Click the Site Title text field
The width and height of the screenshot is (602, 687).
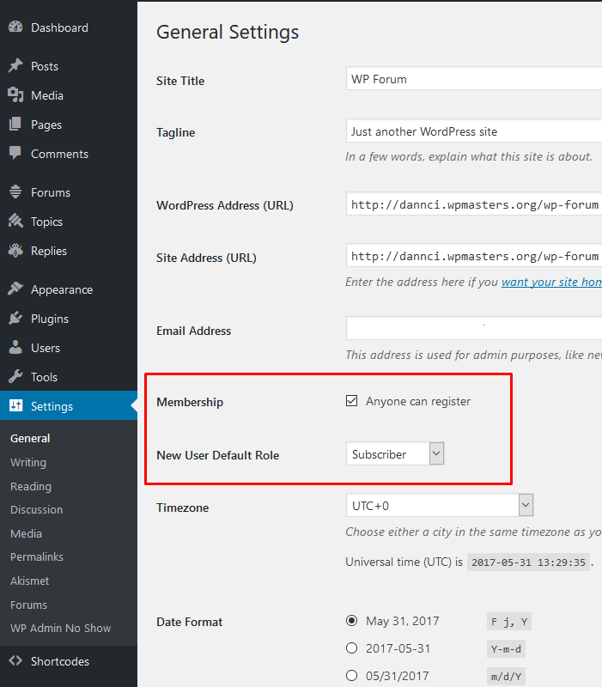tap(474, 79)
